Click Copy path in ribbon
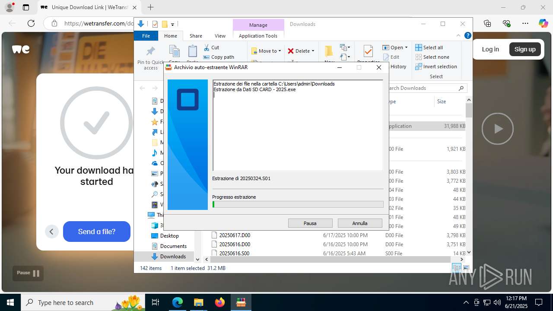 click(219, 57)
